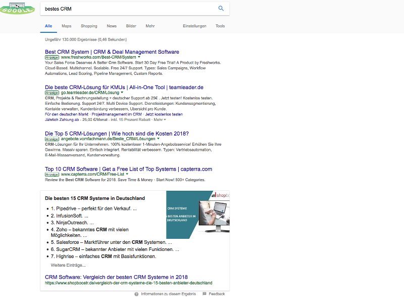The image size is (404, 297).
Task: Click 'Die besten 15 CRM Systeme in Deutschland' heading
Action: 95,198
